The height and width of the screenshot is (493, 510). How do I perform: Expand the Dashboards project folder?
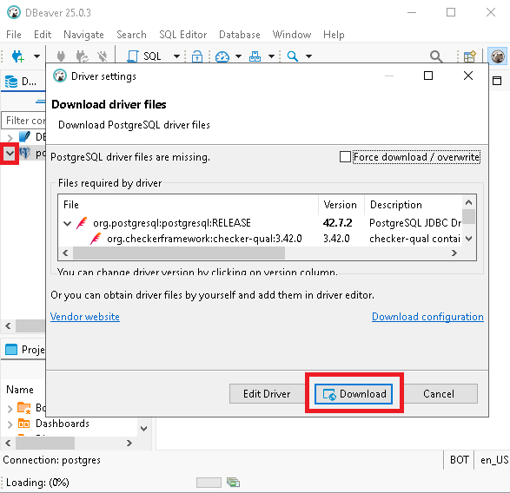10,424
